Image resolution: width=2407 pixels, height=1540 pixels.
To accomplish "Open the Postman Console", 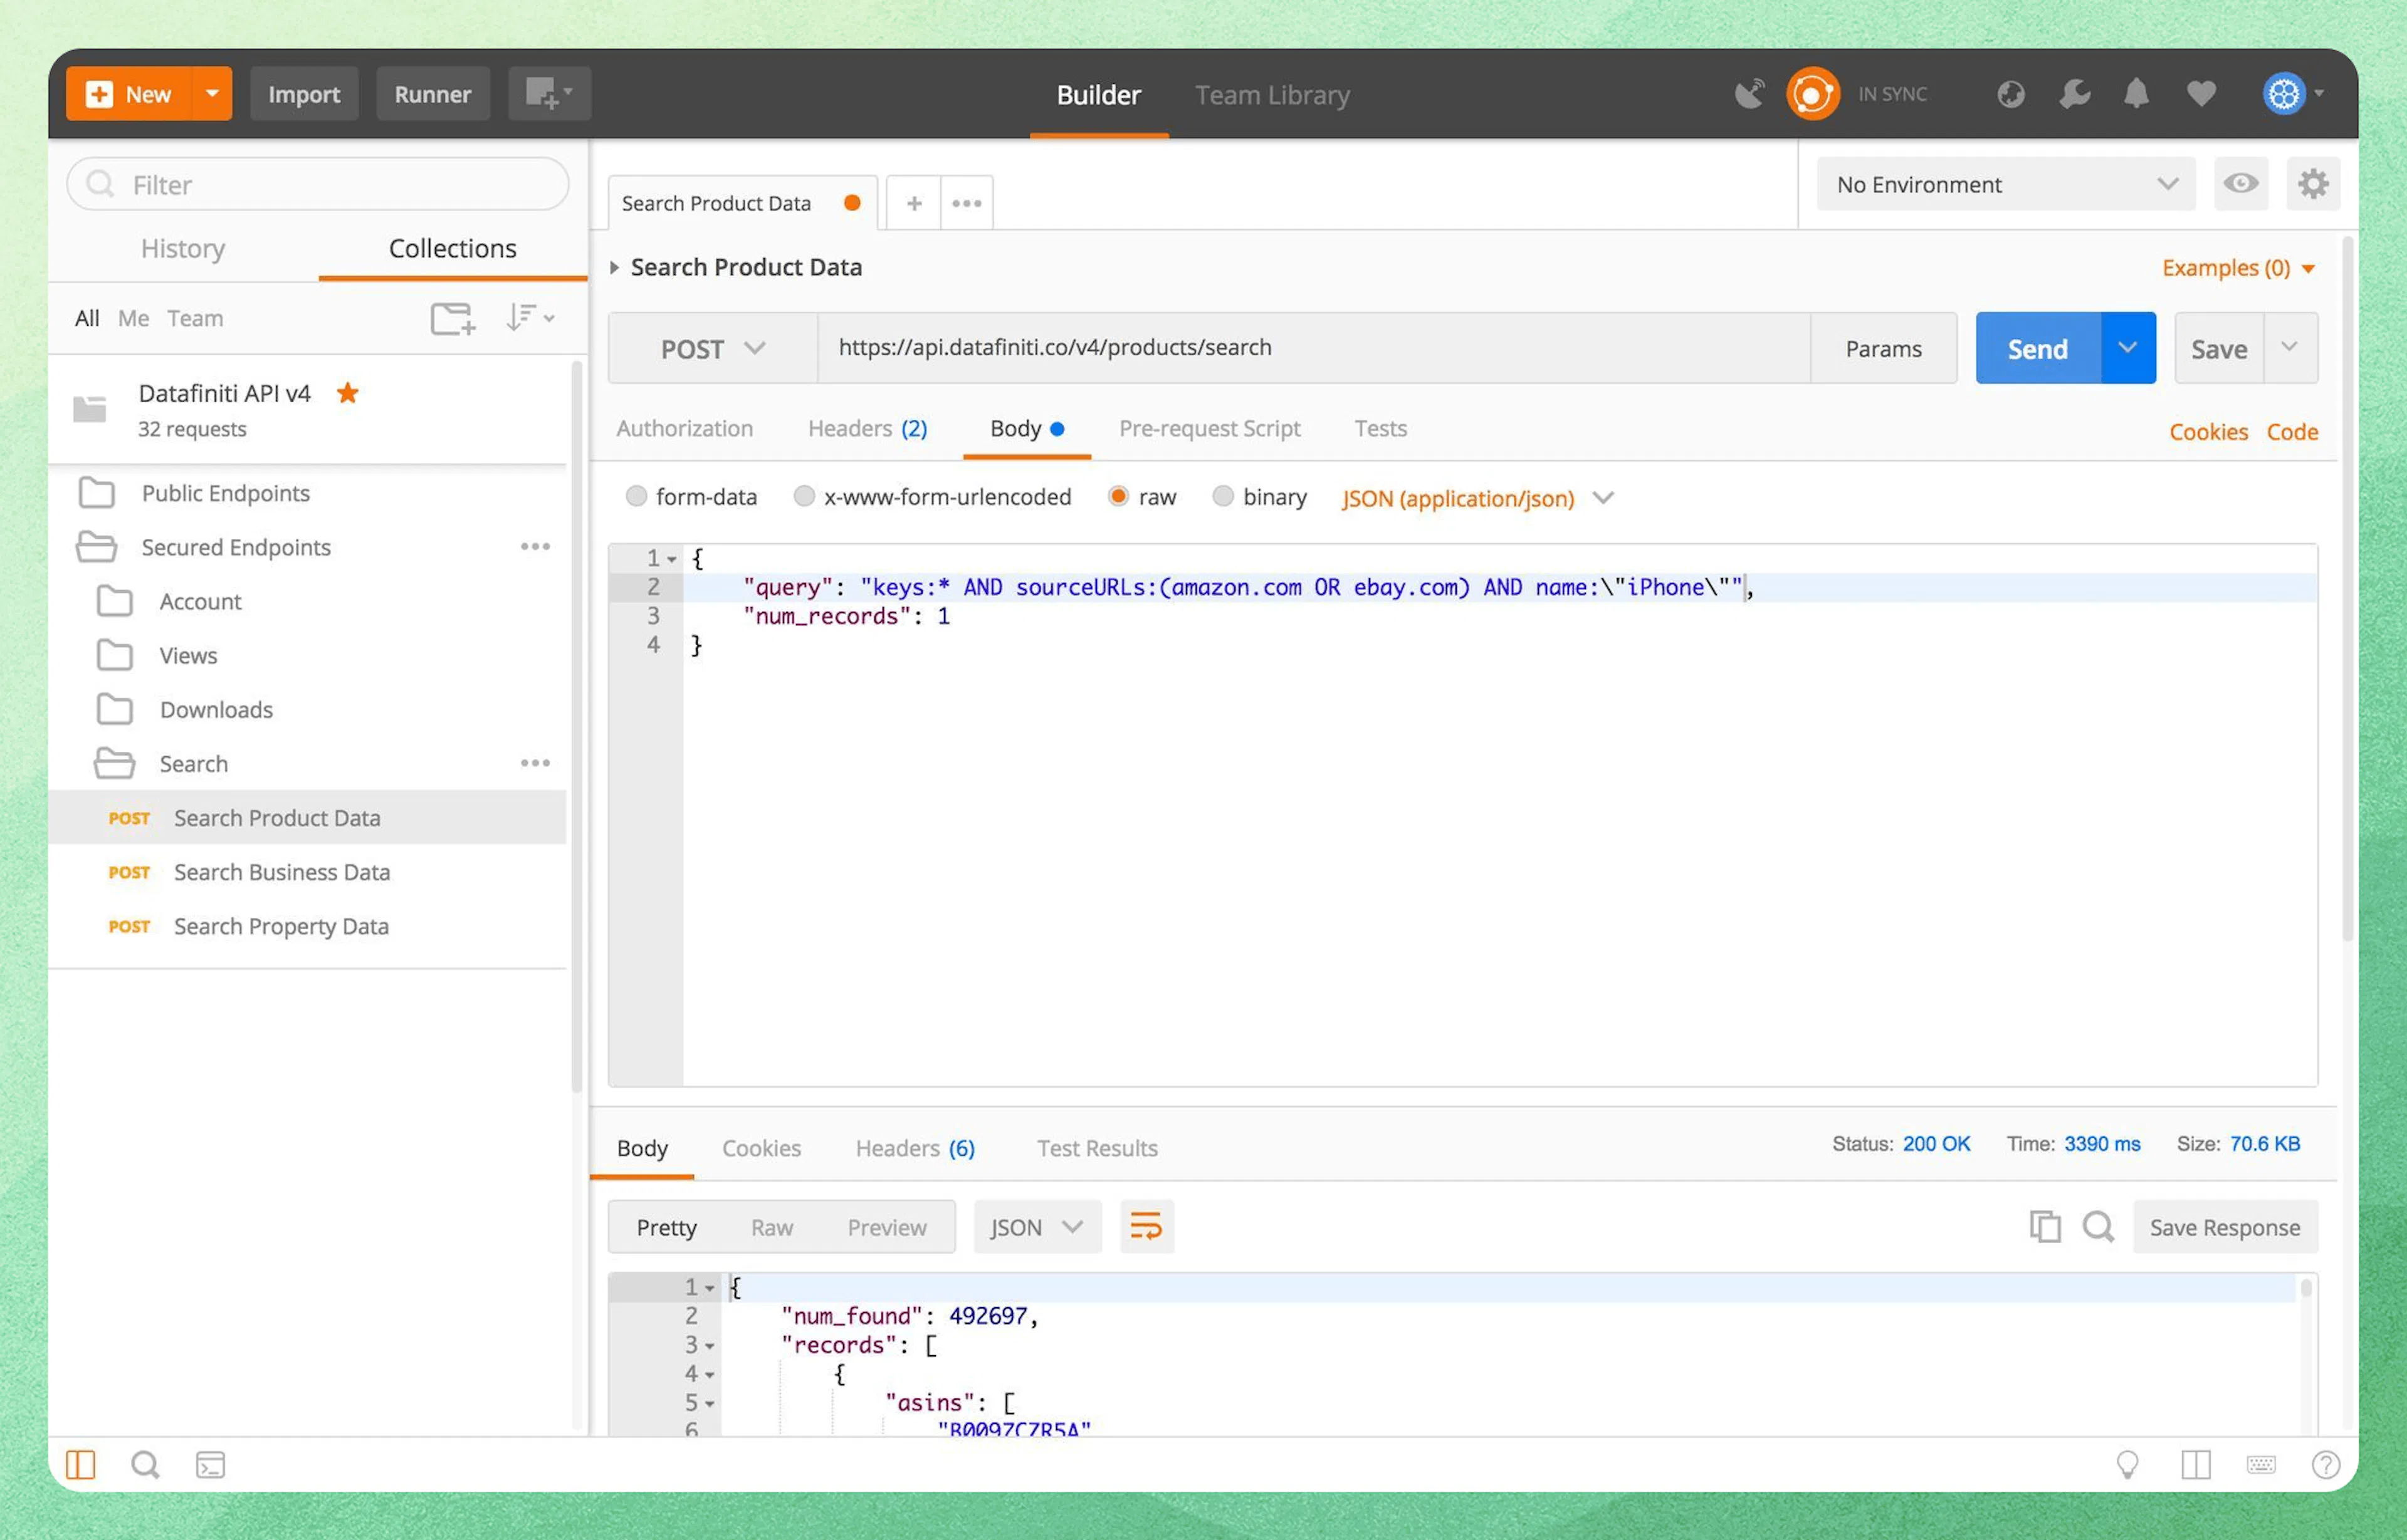I will pyautogui.click(x=210, y=1464).
